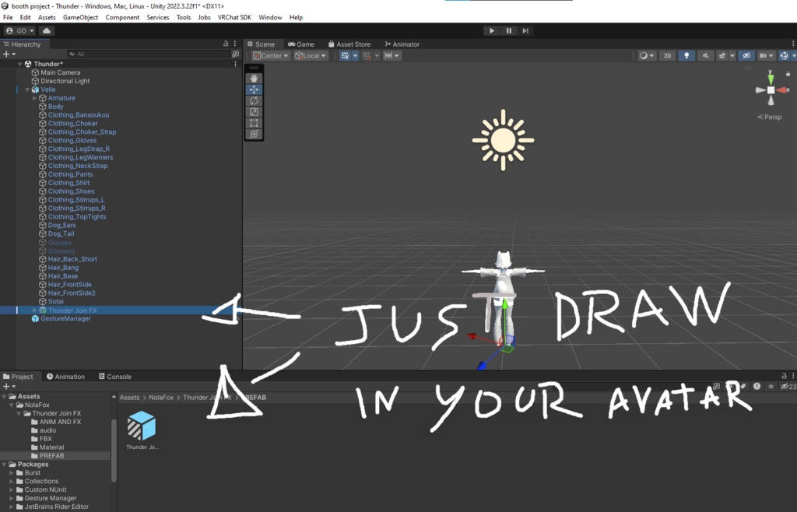The image size is (797, 512).
Task: Toggle the Hierarchy panel lock
Action: coord(226,44)
